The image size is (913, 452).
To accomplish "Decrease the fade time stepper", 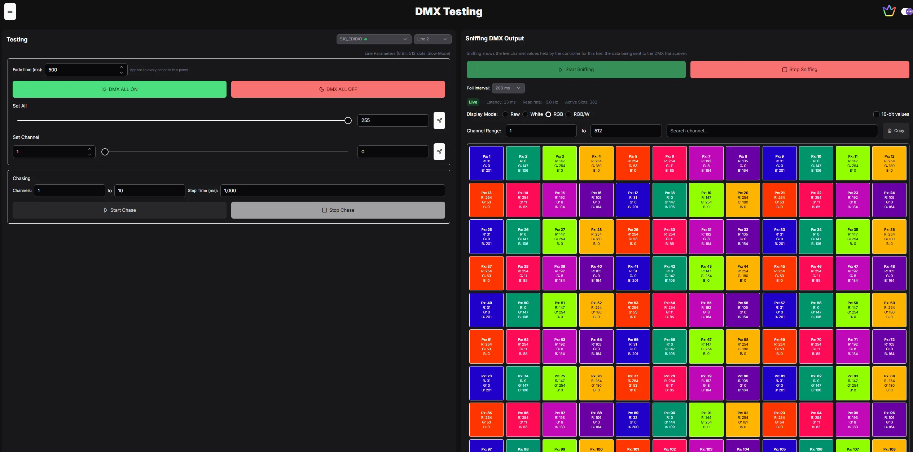I will 121,73.
